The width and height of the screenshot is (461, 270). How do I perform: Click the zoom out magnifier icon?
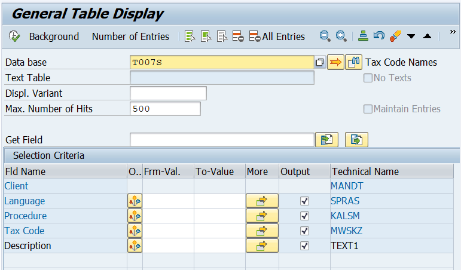tap(325, 36)
